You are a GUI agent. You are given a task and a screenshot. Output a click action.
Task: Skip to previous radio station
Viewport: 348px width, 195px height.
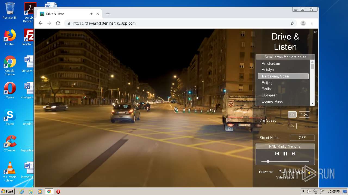[277, 154]
